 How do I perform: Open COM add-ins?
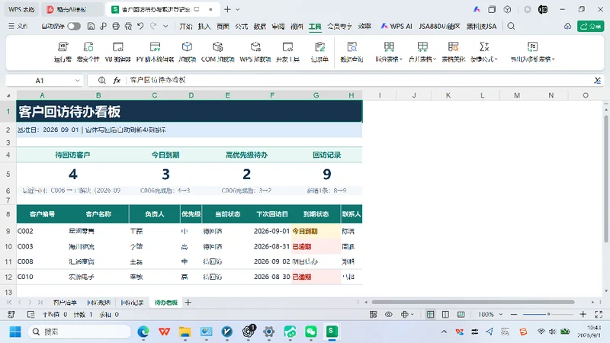217,52
